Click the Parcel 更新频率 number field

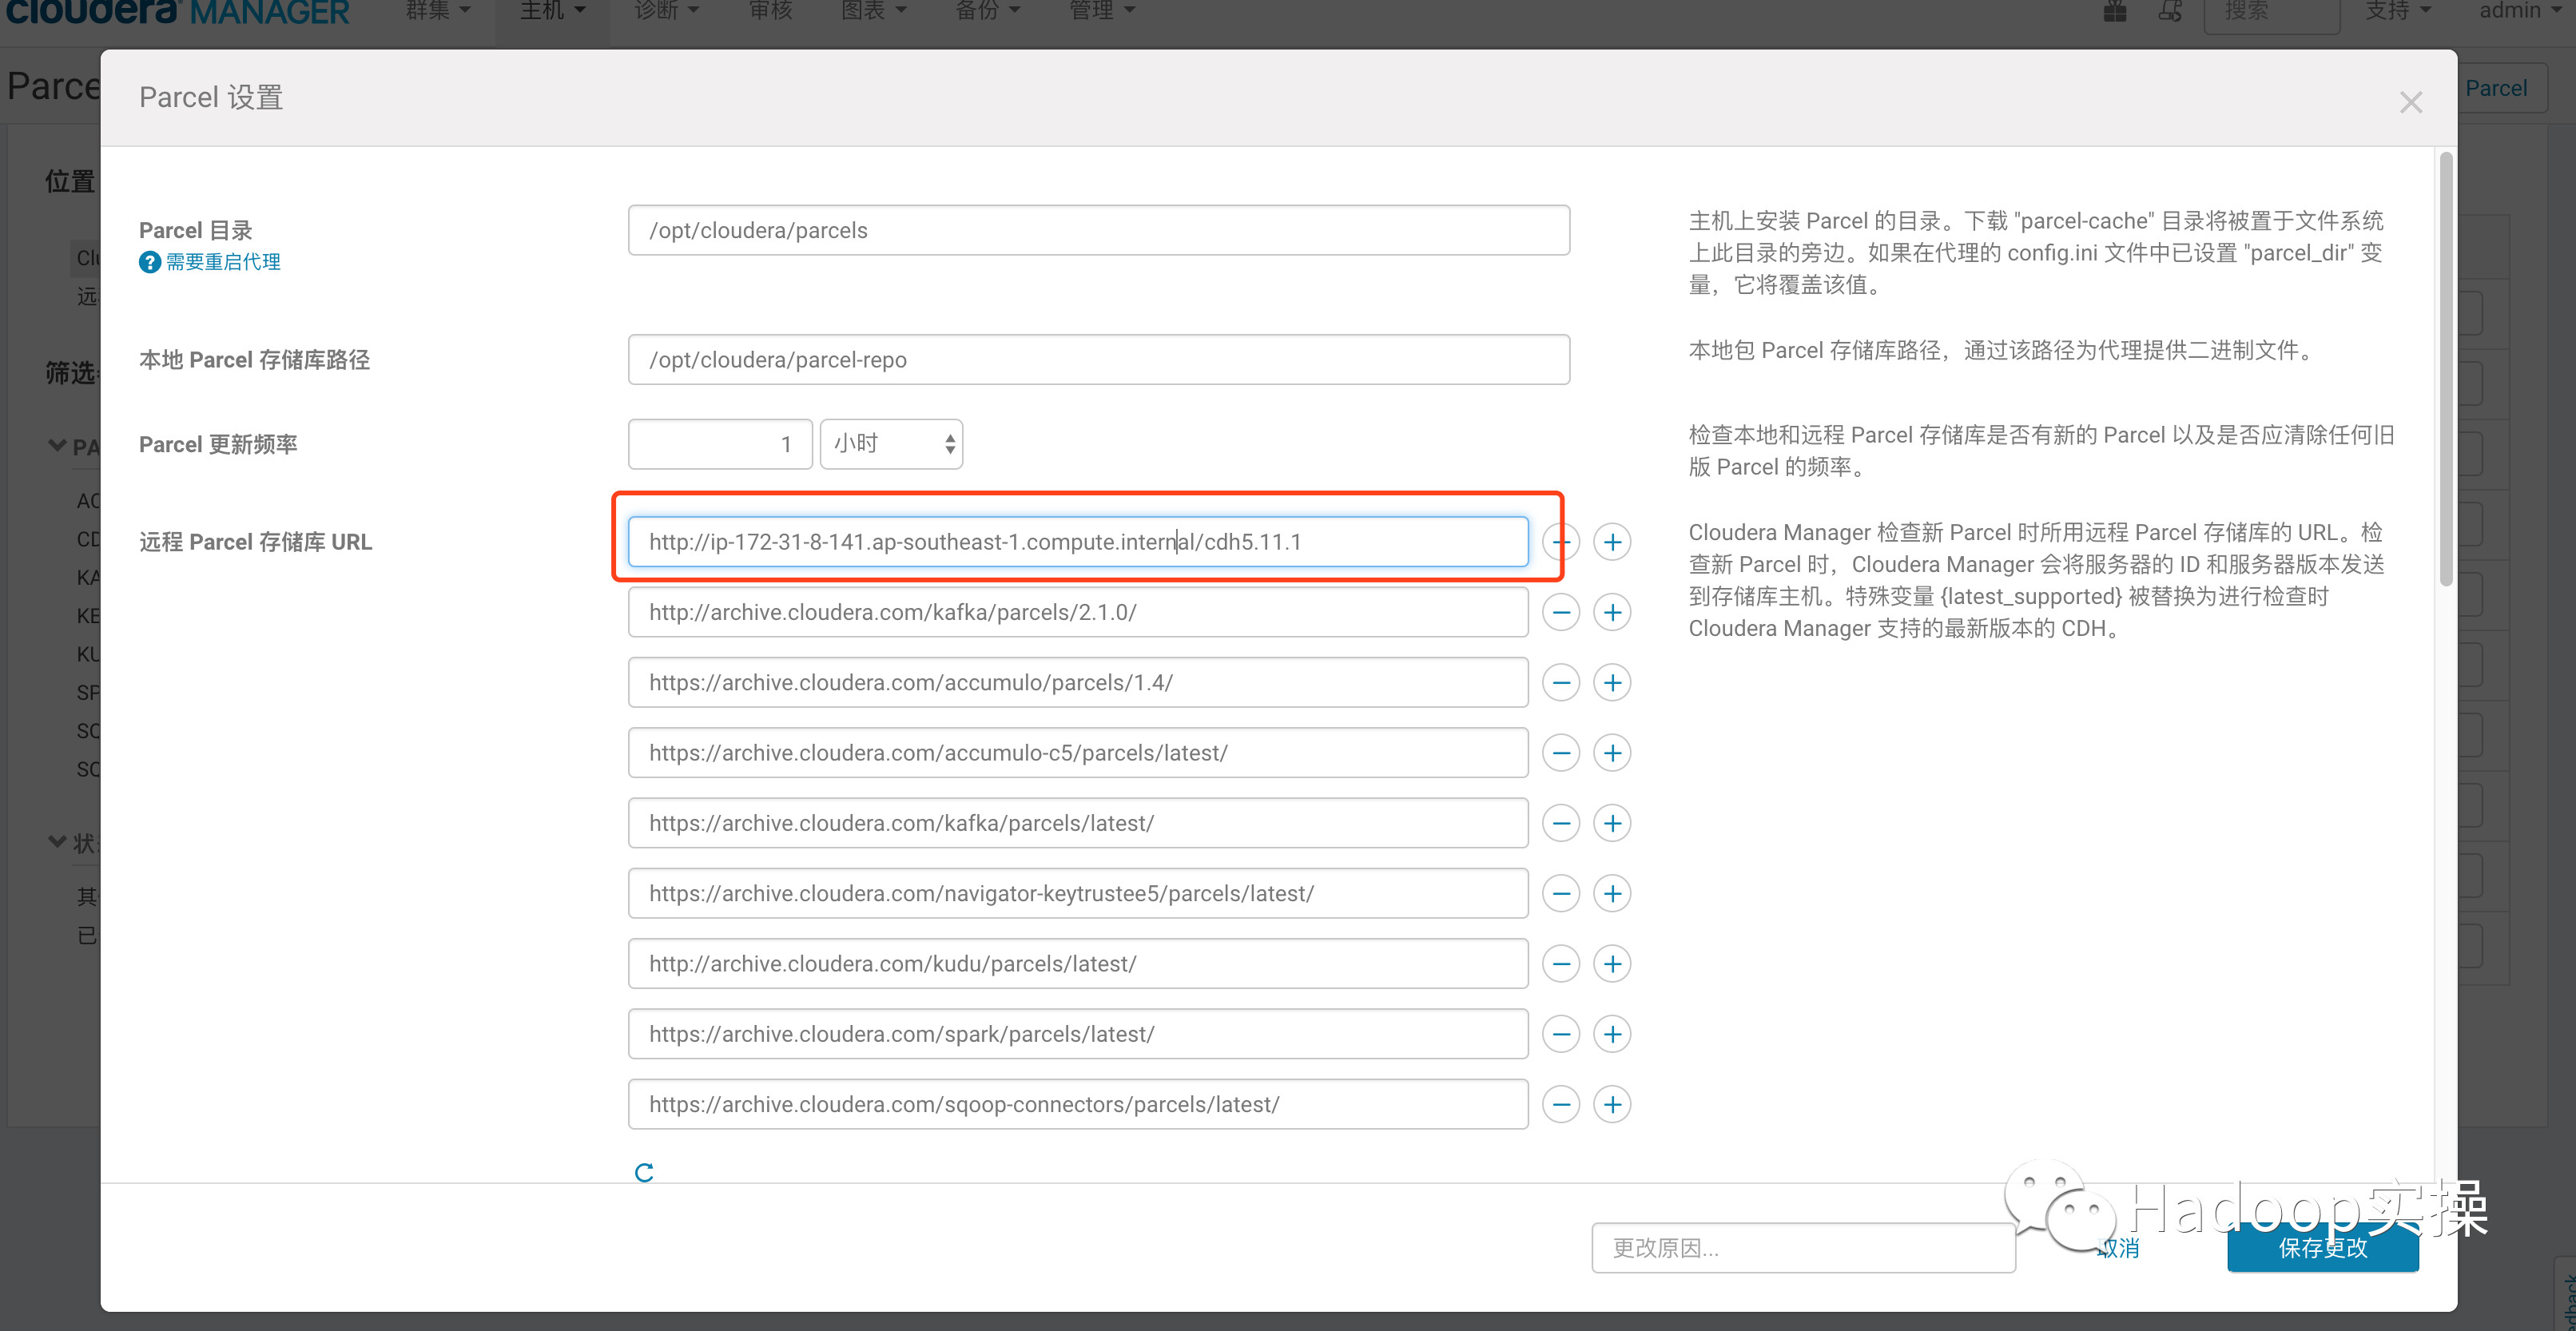719,444
